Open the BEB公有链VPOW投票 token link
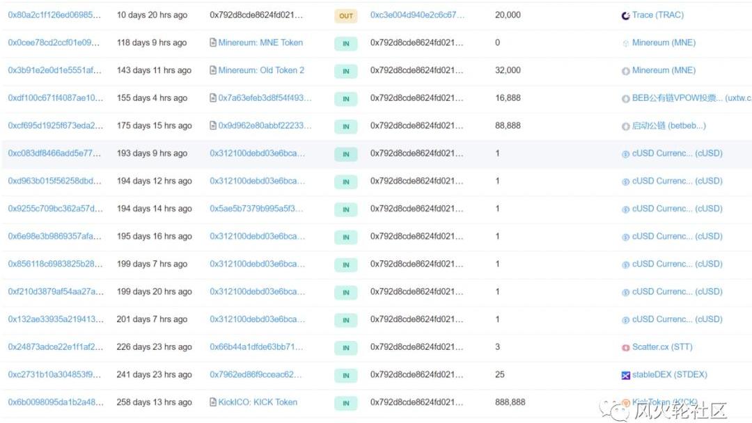Image resolution: width=752 pixels, height=423 pixels. [691, 98]
